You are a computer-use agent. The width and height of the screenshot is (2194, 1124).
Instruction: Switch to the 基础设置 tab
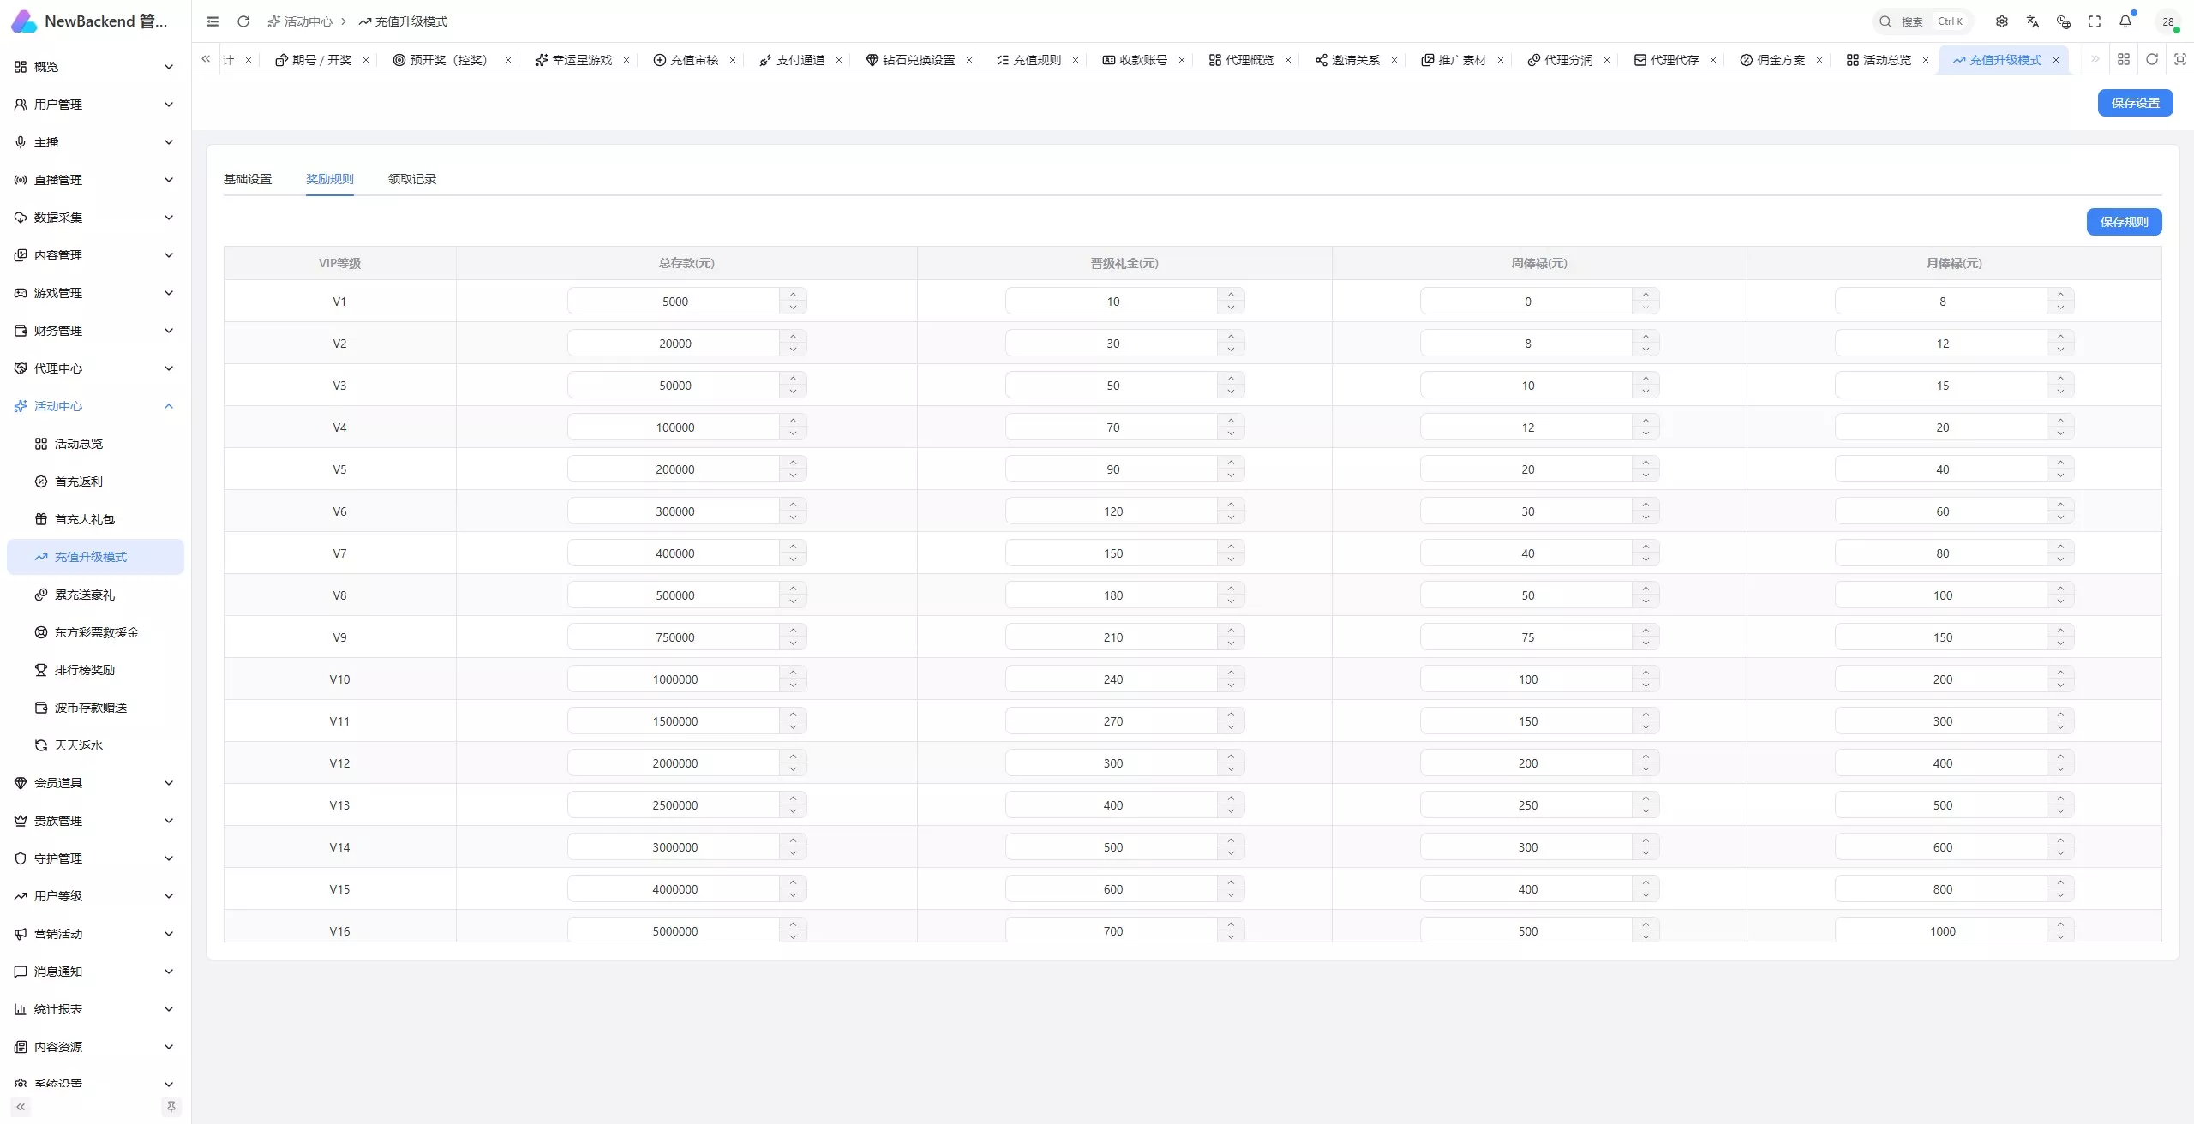248,179
